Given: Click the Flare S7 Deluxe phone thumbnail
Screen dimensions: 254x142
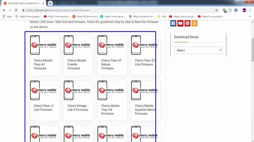Looking at the screenshot, I should click(x=111, y=45).
